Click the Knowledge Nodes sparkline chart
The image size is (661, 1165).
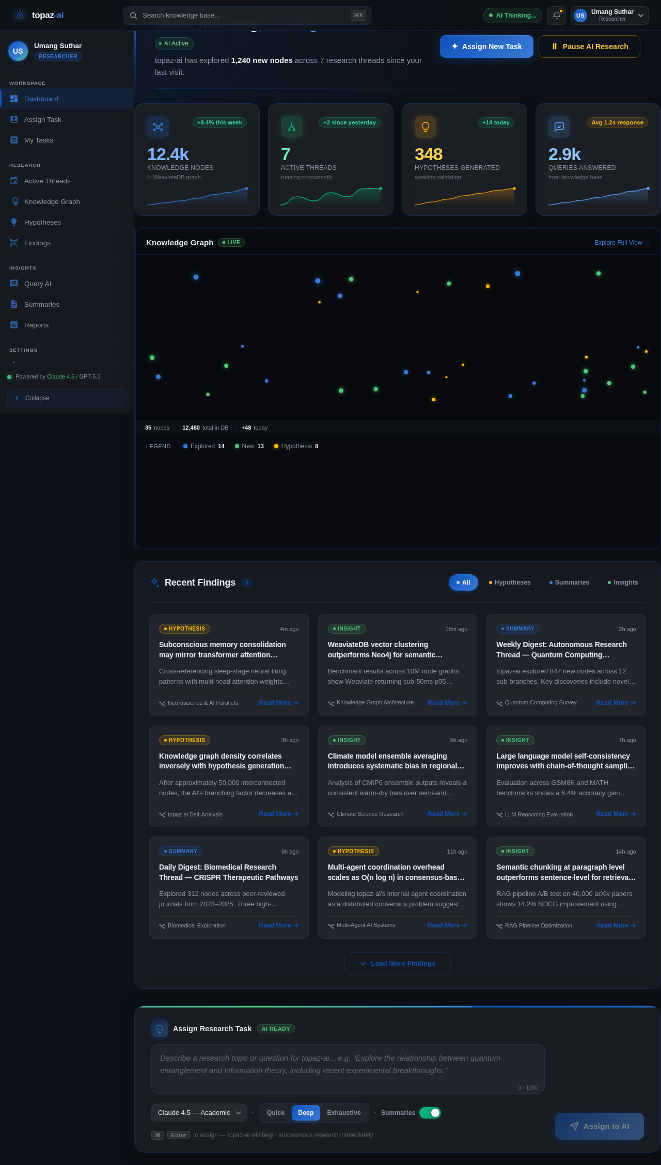(x=197, y=197)
